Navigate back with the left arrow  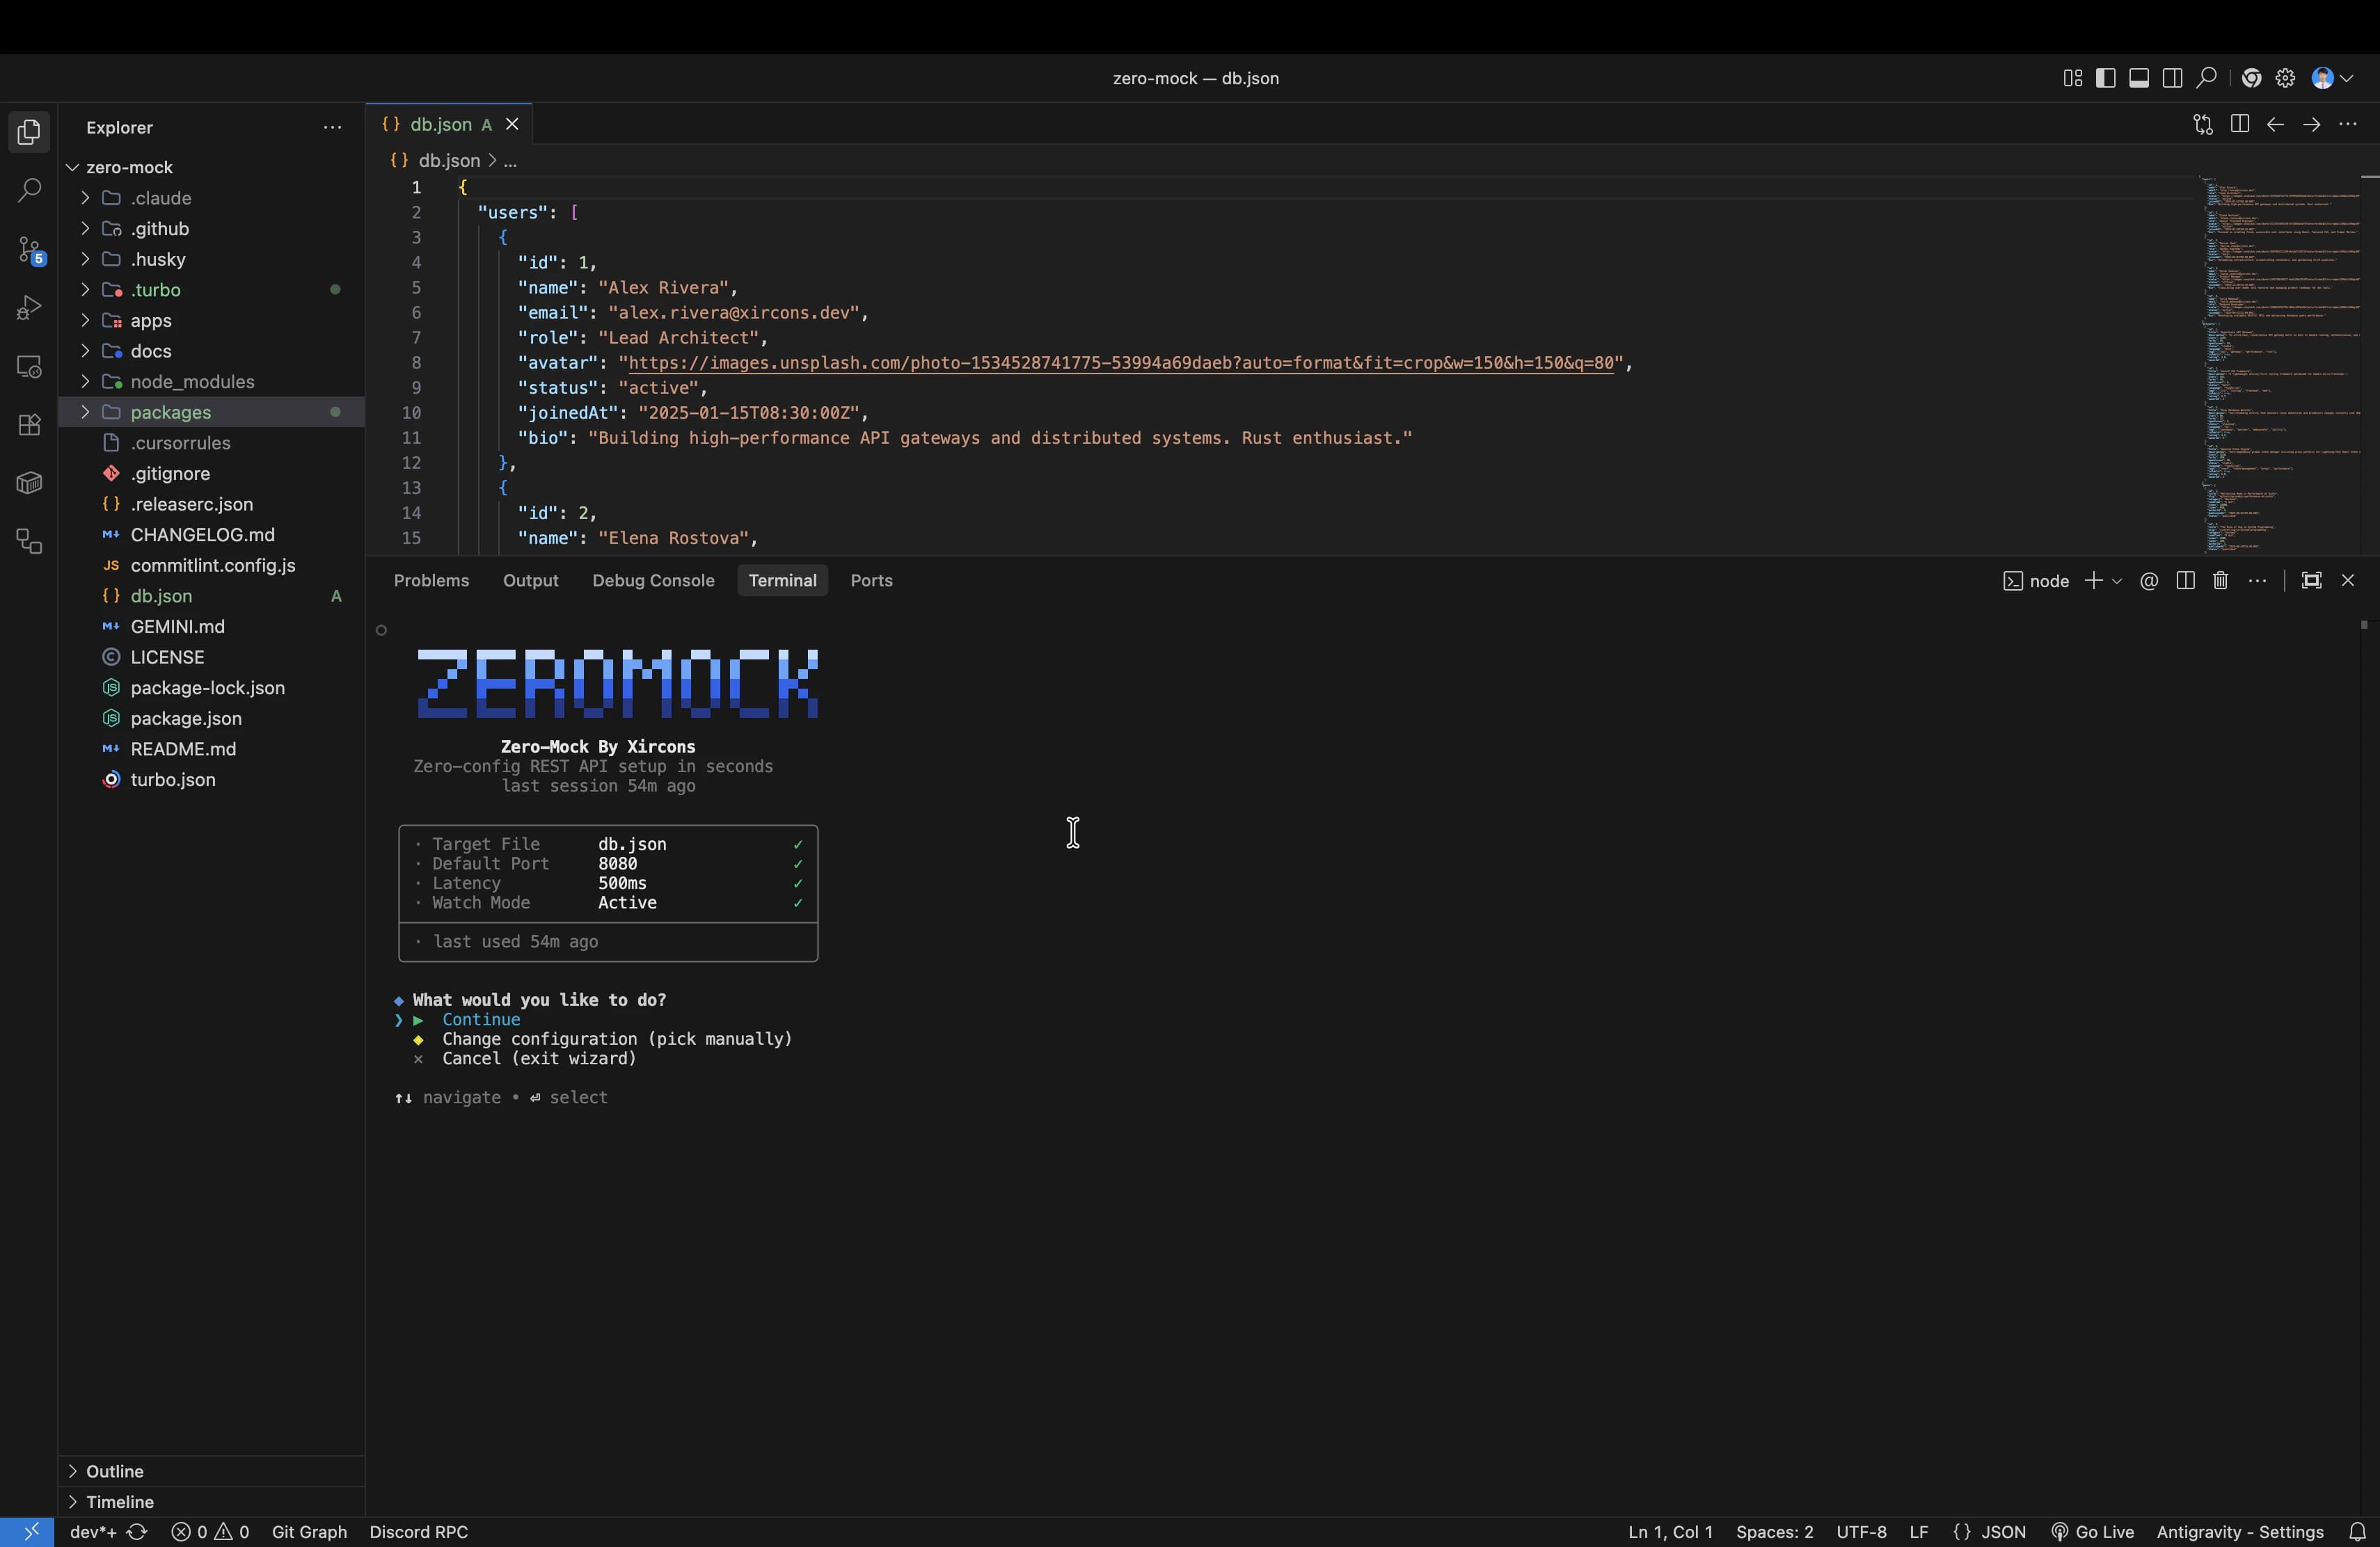click(2275, 124)
